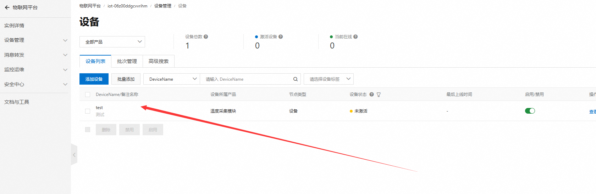The image size is (596, 194).
Task: Expand the 设备管理 sidebar menu
Action: tap(35, 40)
